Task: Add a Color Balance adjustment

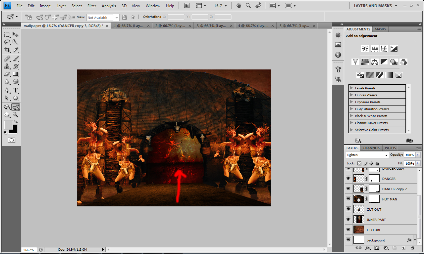Action: (375, 62)
